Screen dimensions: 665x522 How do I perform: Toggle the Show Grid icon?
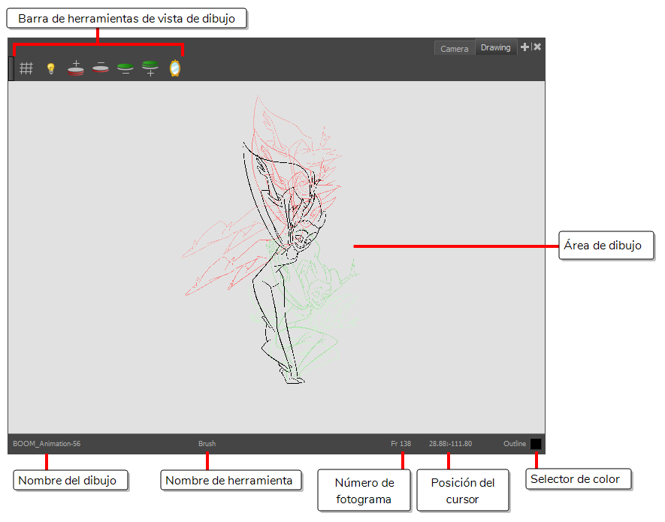click(26, 68)
